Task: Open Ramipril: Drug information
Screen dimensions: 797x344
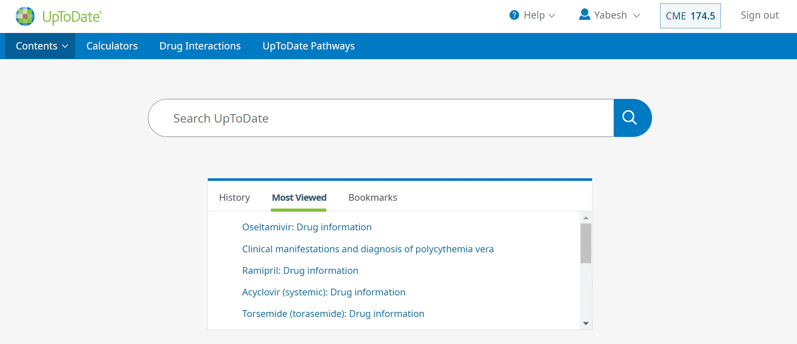Action: tap(300, 270)
